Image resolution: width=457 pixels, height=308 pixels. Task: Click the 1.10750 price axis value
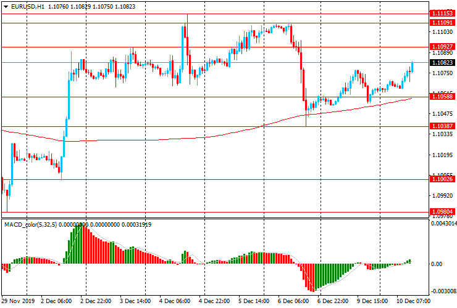pos(442,73)
